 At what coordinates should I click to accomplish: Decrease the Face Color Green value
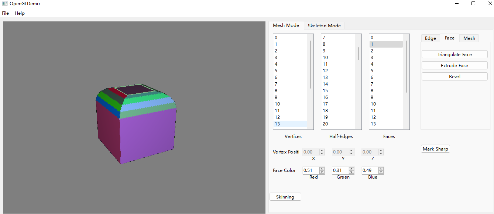[351, 172]
